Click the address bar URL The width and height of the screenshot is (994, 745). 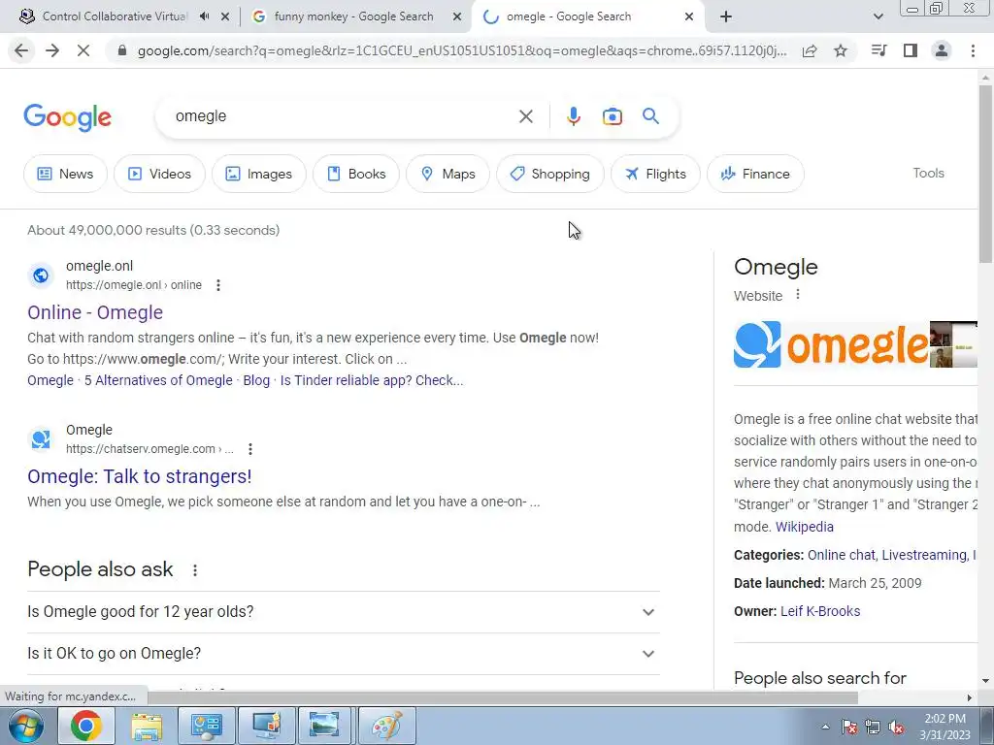tap(462, 50)
